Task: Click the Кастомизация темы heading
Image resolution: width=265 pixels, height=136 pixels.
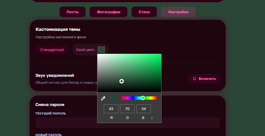Action: click(58, 29)
